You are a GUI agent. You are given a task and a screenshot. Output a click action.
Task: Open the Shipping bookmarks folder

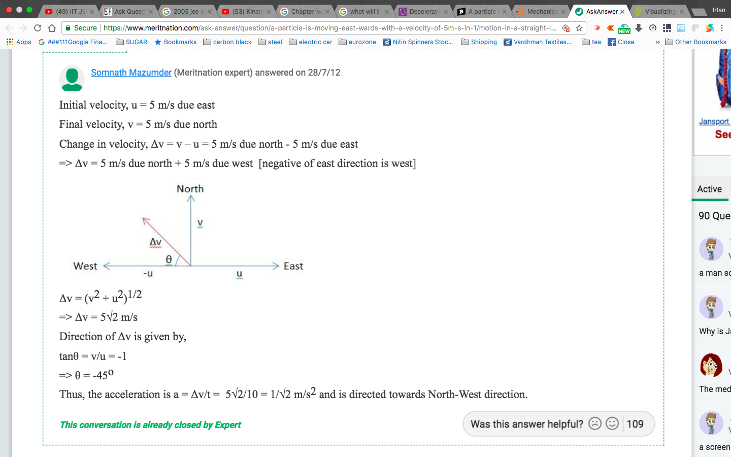[x=479, y=42]
